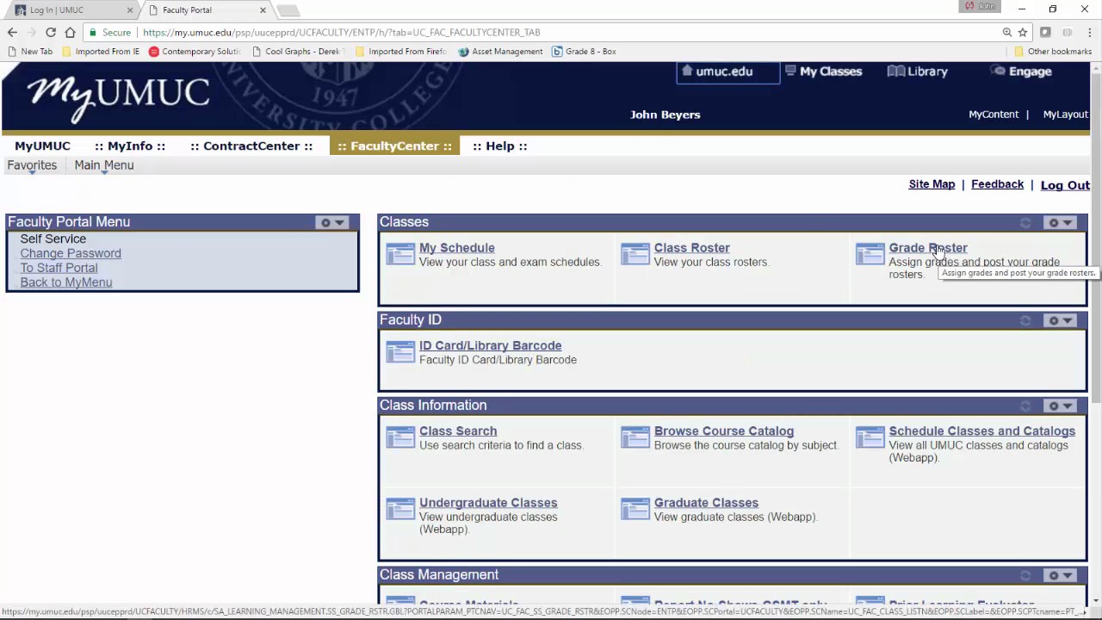Screen dimensions: 1102x620
Task: Open ID Card/Library Barcode link
Action: click(490, 345)
